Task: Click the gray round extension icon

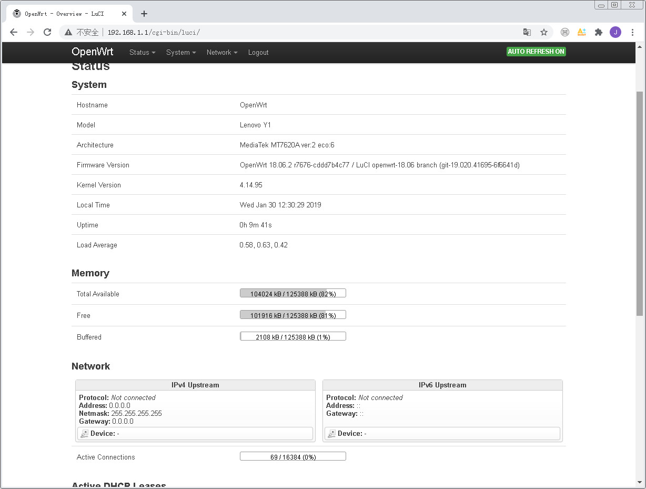Action: coord(565,32)
